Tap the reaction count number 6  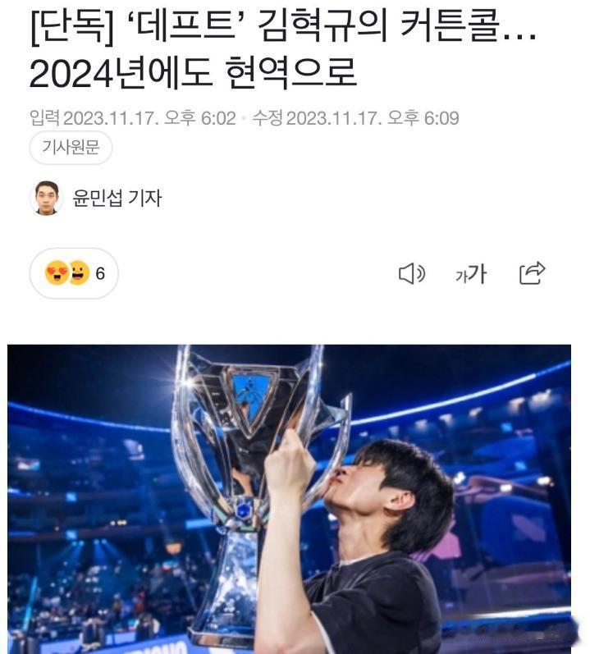pos(100,273)
